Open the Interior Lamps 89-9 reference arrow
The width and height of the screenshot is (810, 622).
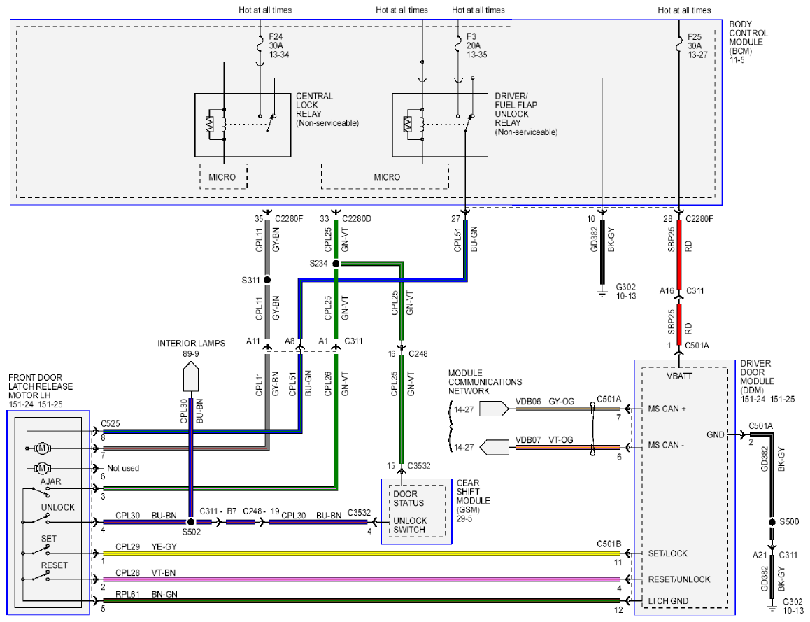point(191,376)
